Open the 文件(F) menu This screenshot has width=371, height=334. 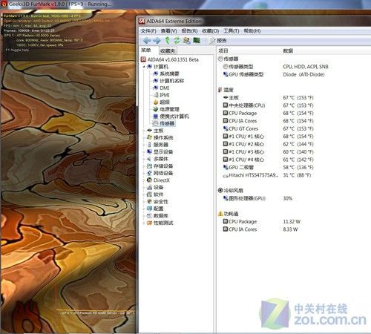[148, 31]
